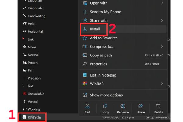Viewport: 183px width, 122px height.
Task: Click the Horizontal resize arrow icon
Action: [x=24, y=31]
